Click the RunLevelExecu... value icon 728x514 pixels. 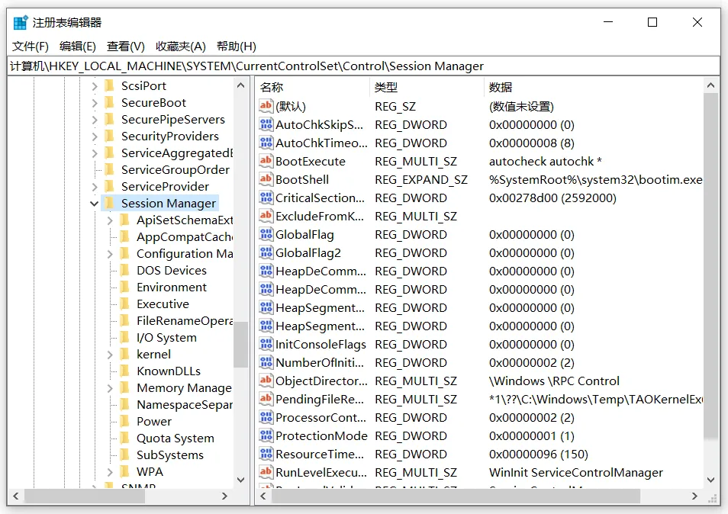click(x=266, y=472)
